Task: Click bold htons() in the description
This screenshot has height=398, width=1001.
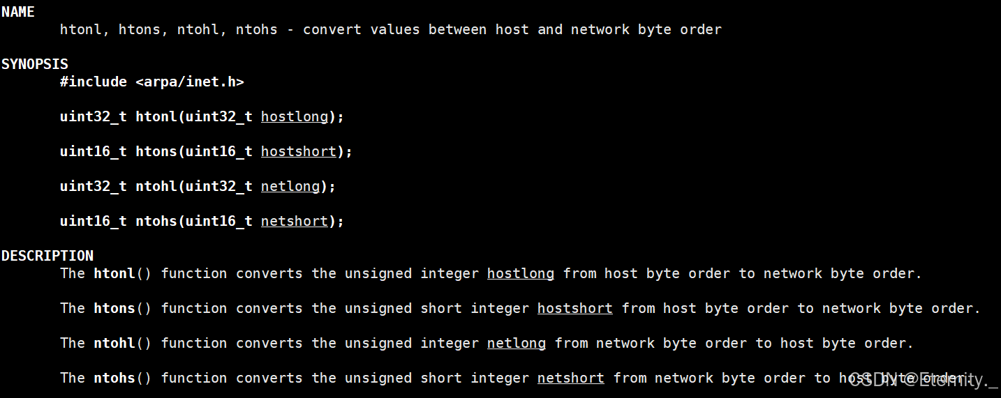Action: [122, 308]
